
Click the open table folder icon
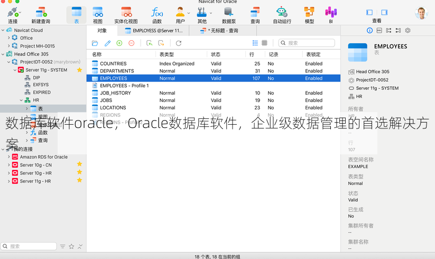(x=95, y=43)
